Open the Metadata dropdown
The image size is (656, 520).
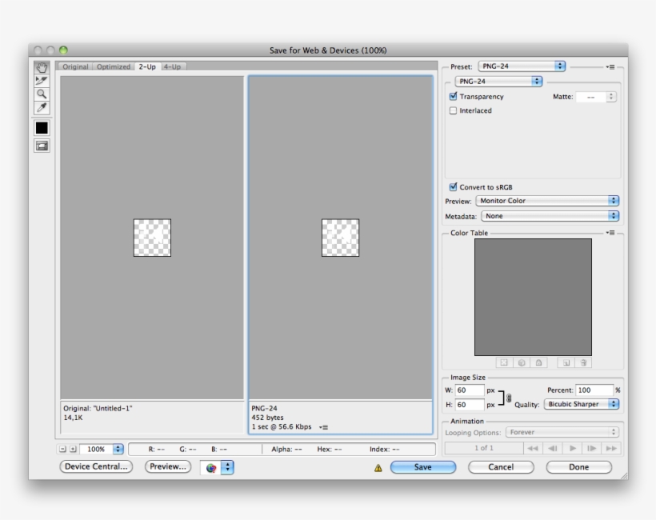[547, 215]
